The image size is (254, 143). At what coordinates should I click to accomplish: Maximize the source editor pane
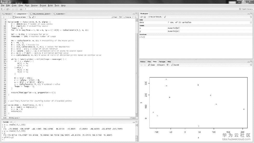pos(136,14)
